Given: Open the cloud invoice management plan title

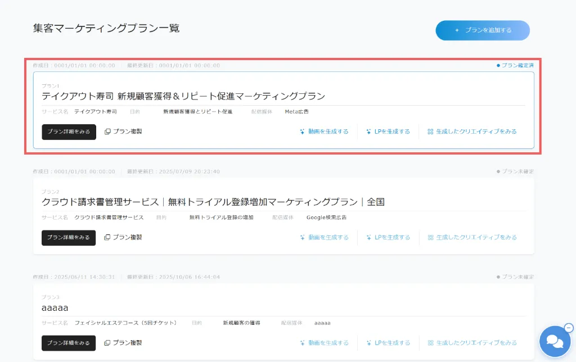Looking at the screenshot, I should coord(213,202).
